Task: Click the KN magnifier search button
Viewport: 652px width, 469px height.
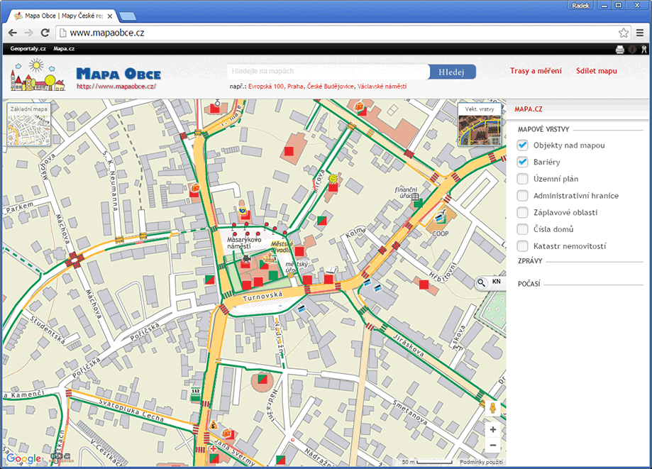Action: pos(491,282)
